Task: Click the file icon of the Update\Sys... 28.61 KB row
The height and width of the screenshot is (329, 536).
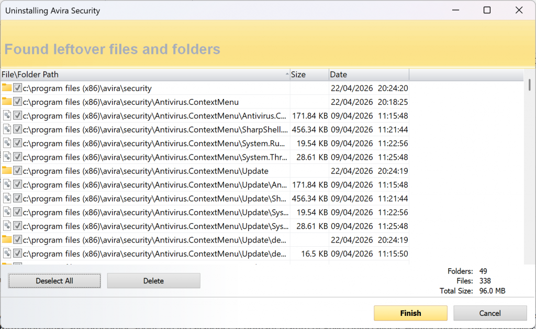Action: click(7, 226)
